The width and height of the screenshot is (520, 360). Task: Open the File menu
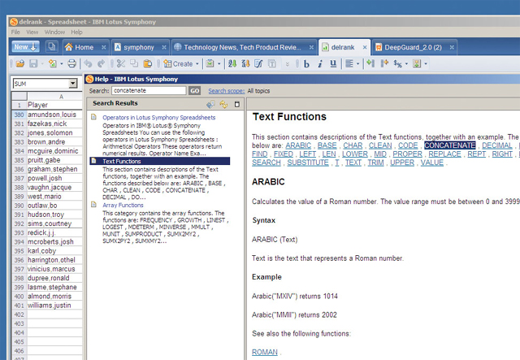(x=15, y=33)
